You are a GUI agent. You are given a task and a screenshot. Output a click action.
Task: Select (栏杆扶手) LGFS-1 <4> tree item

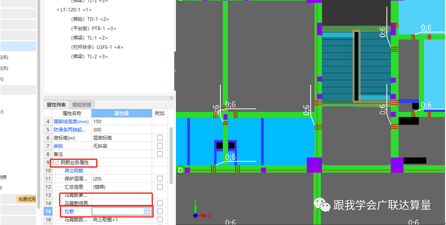[97, 47]
